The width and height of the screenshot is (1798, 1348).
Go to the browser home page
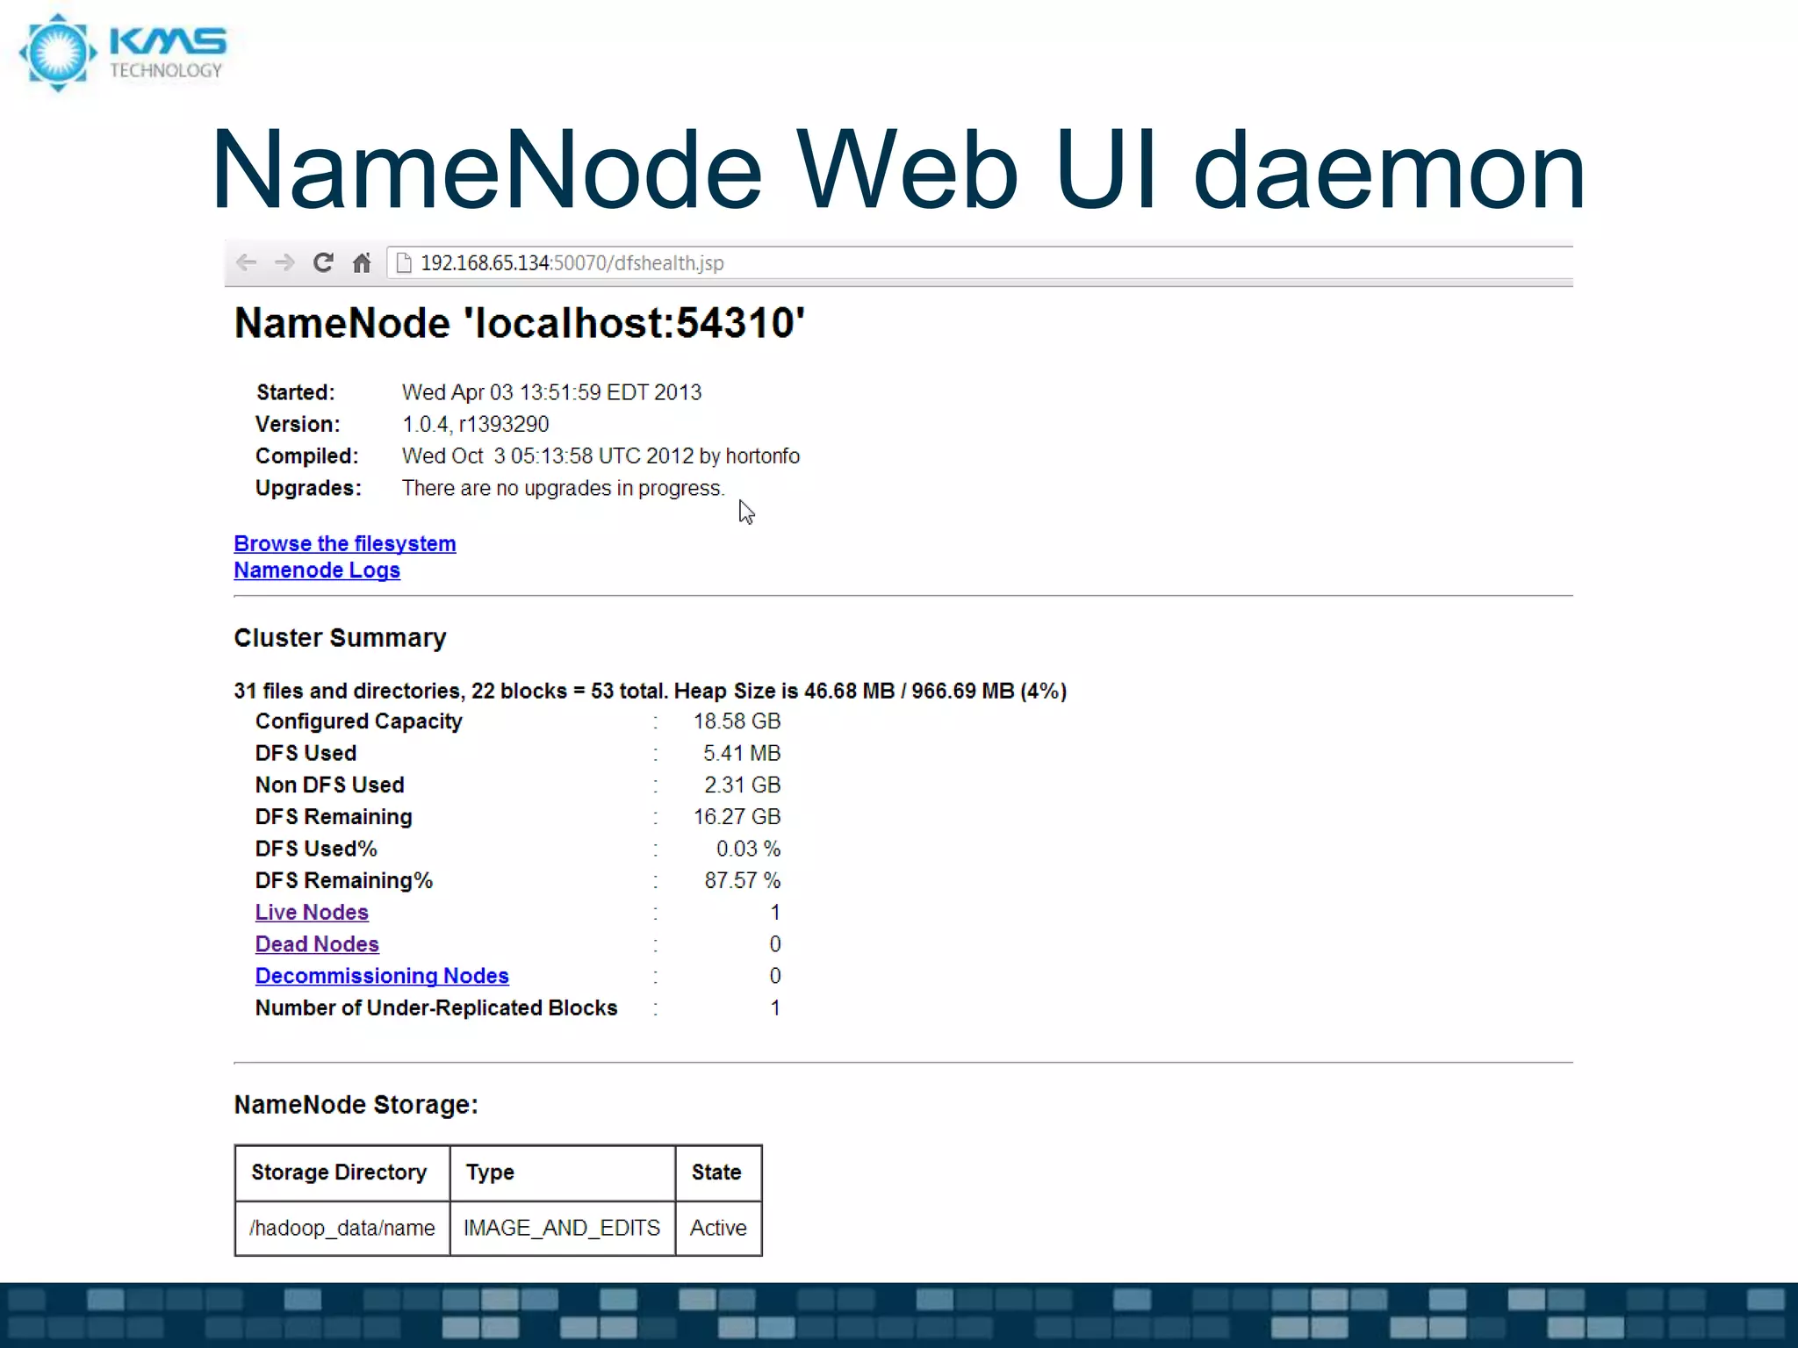pos(362,262)
